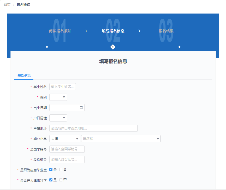
Task: Check 否 for 是否在天津市升学
Action: 61,180
